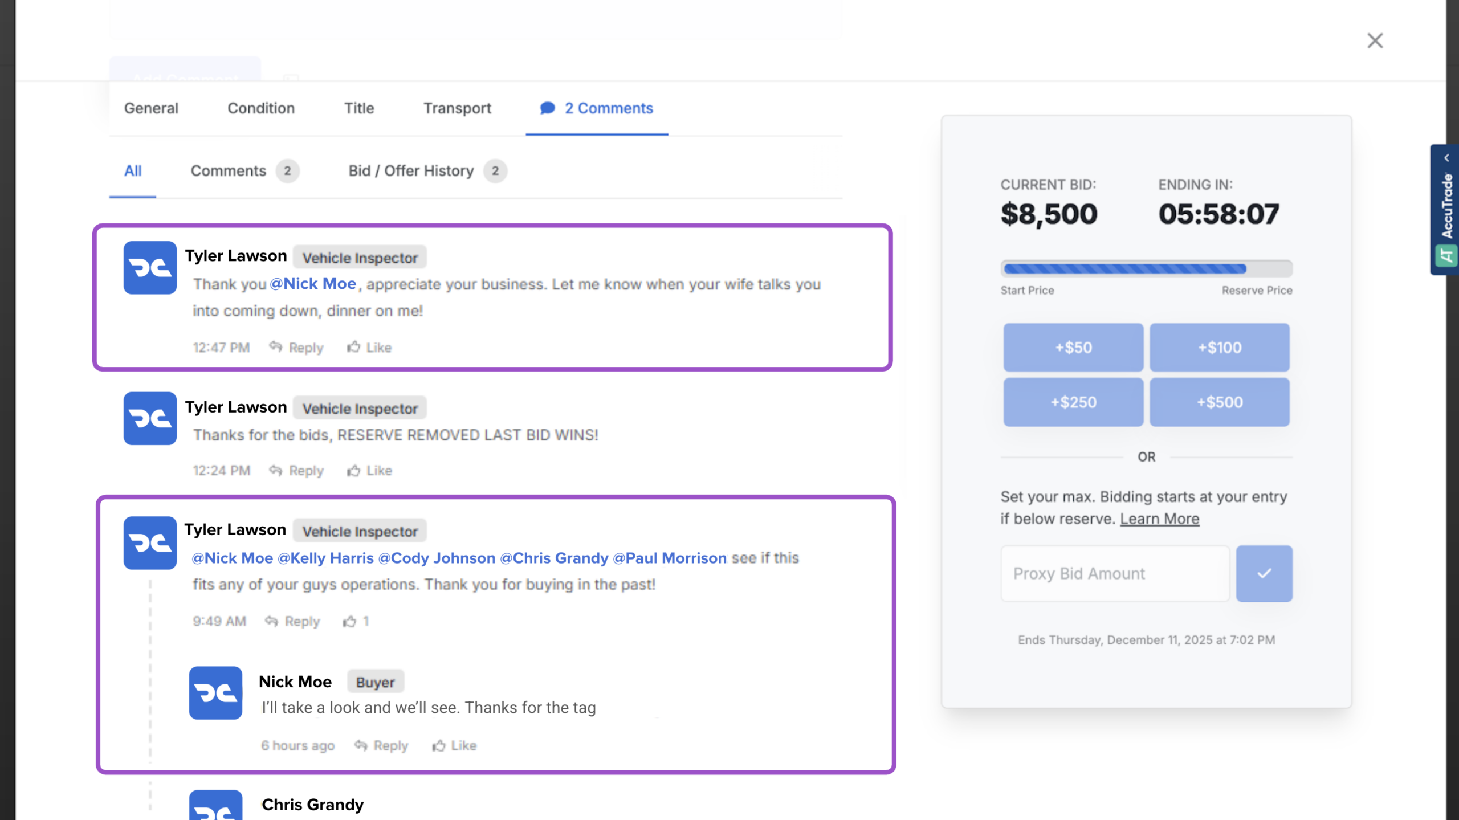Click the 6 hours ago timestamp
This screenshot has width=1459, height=820.
click(297, 745)
